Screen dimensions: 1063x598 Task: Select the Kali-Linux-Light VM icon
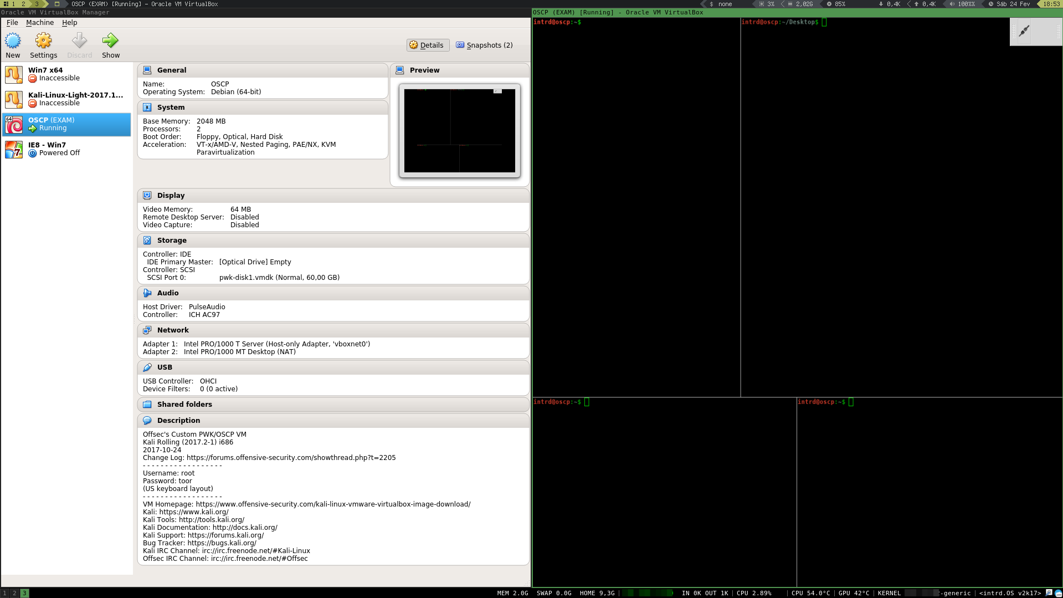click(14, 99)
